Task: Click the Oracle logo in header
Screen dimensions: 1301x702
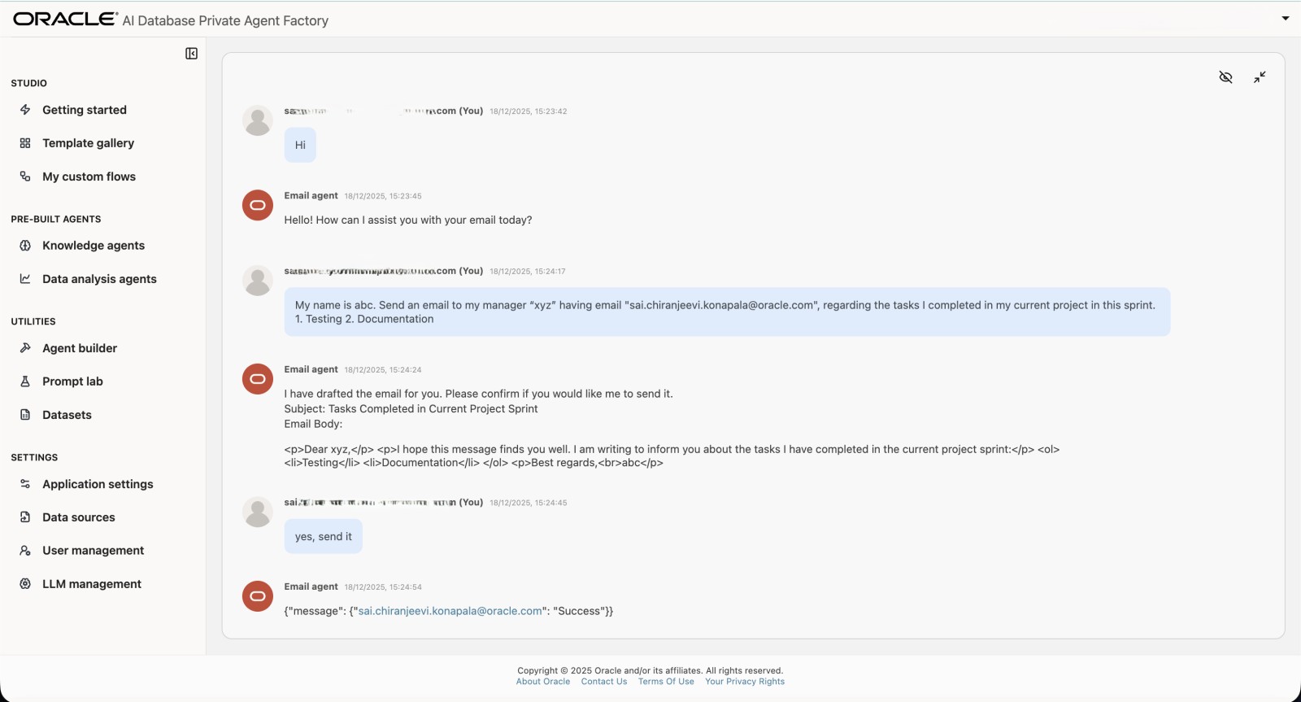Action: 65,19
